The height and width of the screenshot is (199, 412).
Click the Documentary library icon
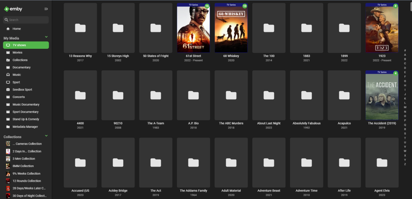8,67
